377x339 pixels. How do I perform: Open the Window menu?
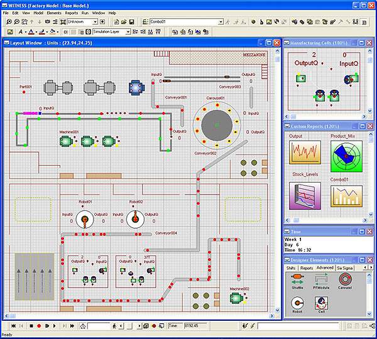point(99,13)
